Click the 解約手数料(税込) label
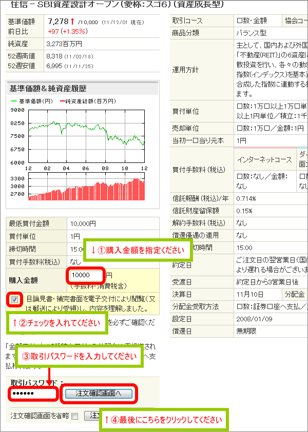The image size is (308, 432). [x=199, y=223]
